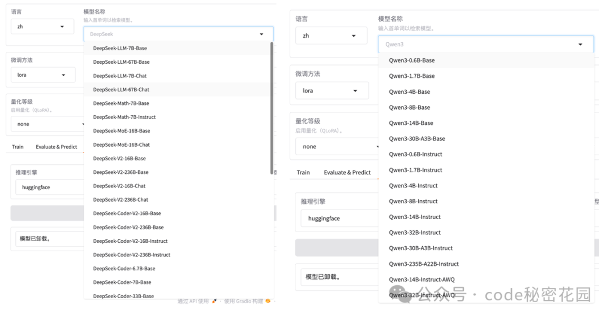Click the rocket icon beside API link

tap(214, 301)
